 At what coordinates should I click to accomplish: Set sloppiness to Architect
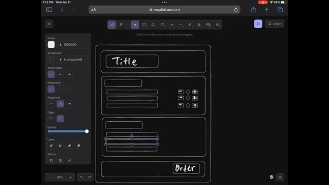(x=51, y=104)
